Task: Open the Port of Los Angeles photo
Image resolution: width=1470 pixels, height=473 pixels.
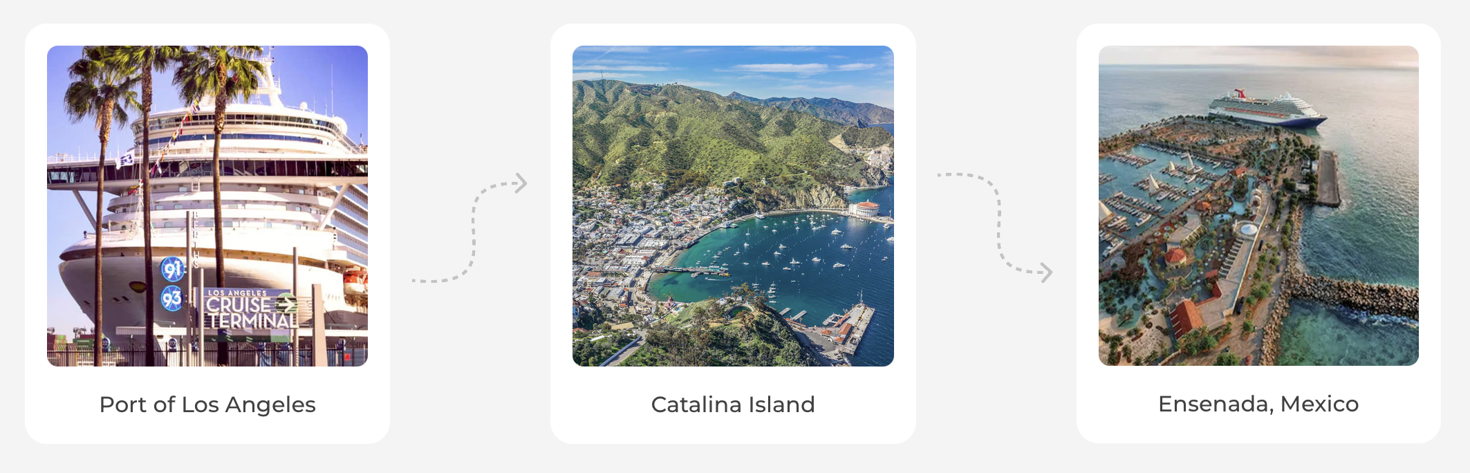Action: coord(207,206)
